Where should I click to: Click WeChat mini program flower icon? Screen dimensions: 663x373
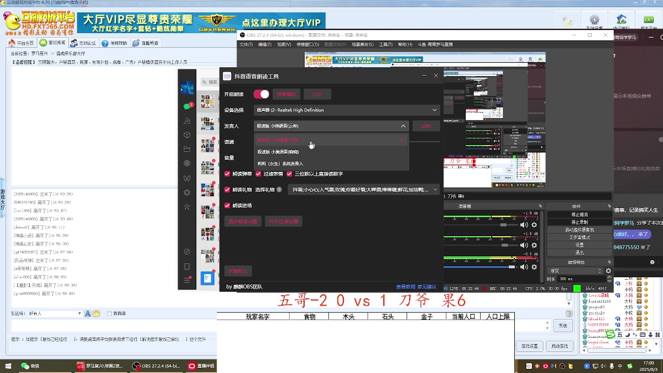[187, 193]
